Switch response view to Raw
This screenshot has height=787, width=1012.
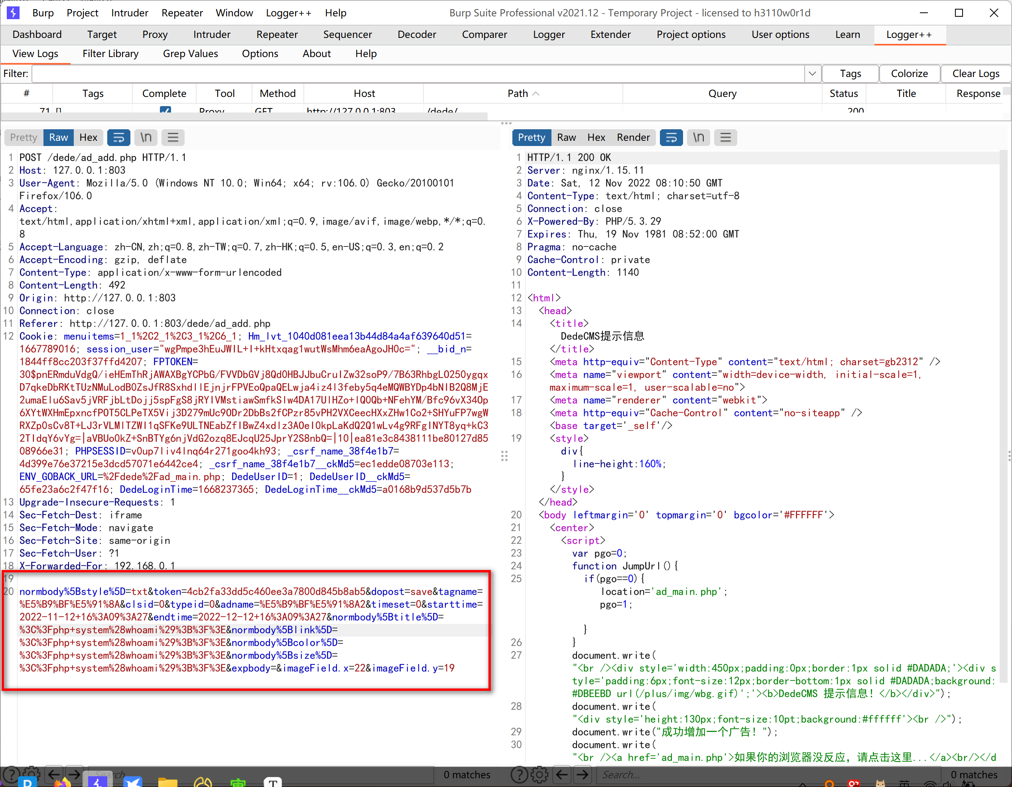point(566,138)
